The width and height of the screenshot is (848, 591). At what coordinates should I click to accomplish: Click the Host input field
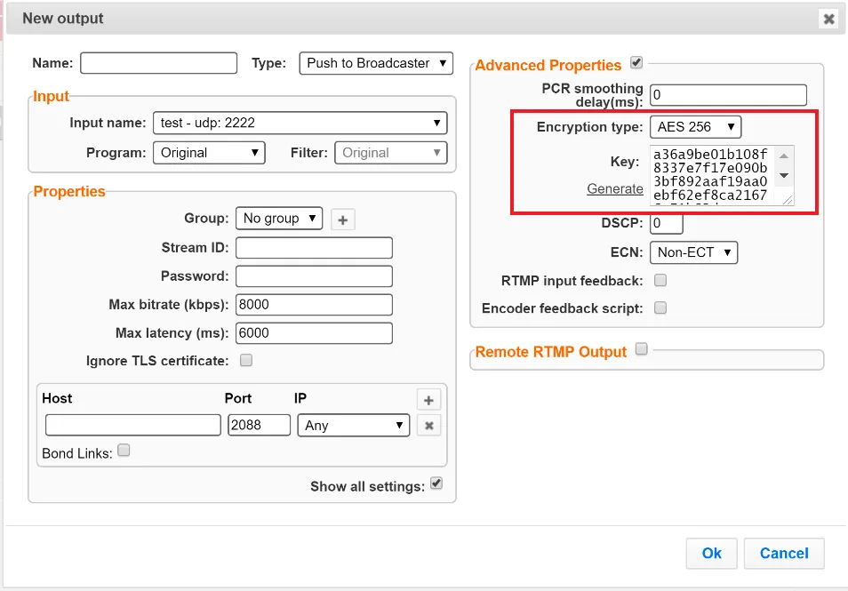pyautogui.click(x=133, y=425)
